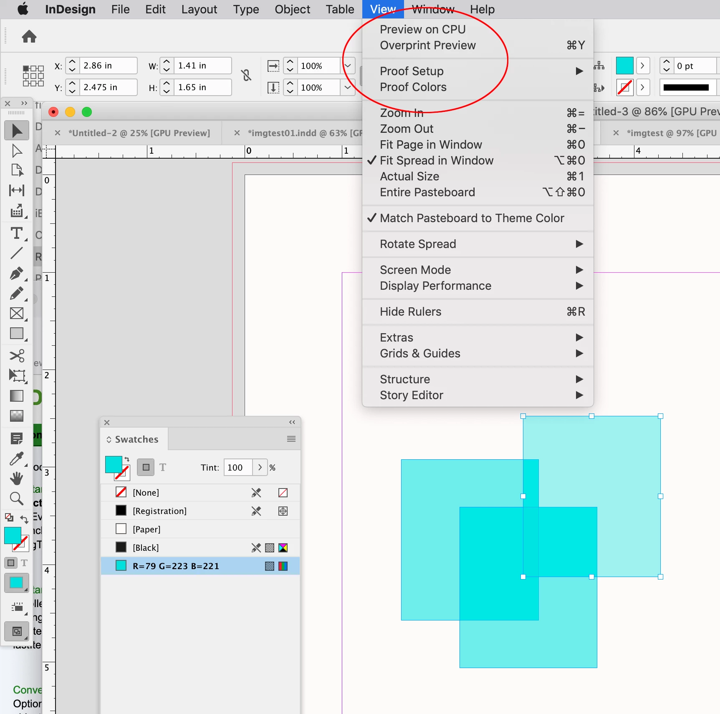Select the Rectangle Frame tool

pyautogui.click(x=17, y=314)
